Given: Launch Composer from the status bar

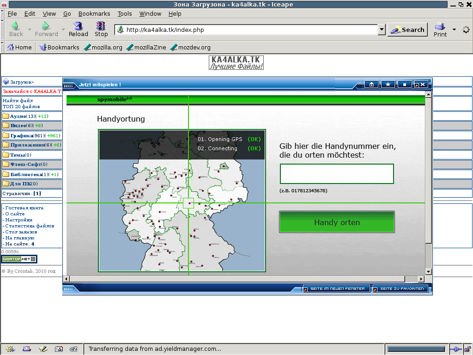Looking at the screenshot, I should coord(43,349).
